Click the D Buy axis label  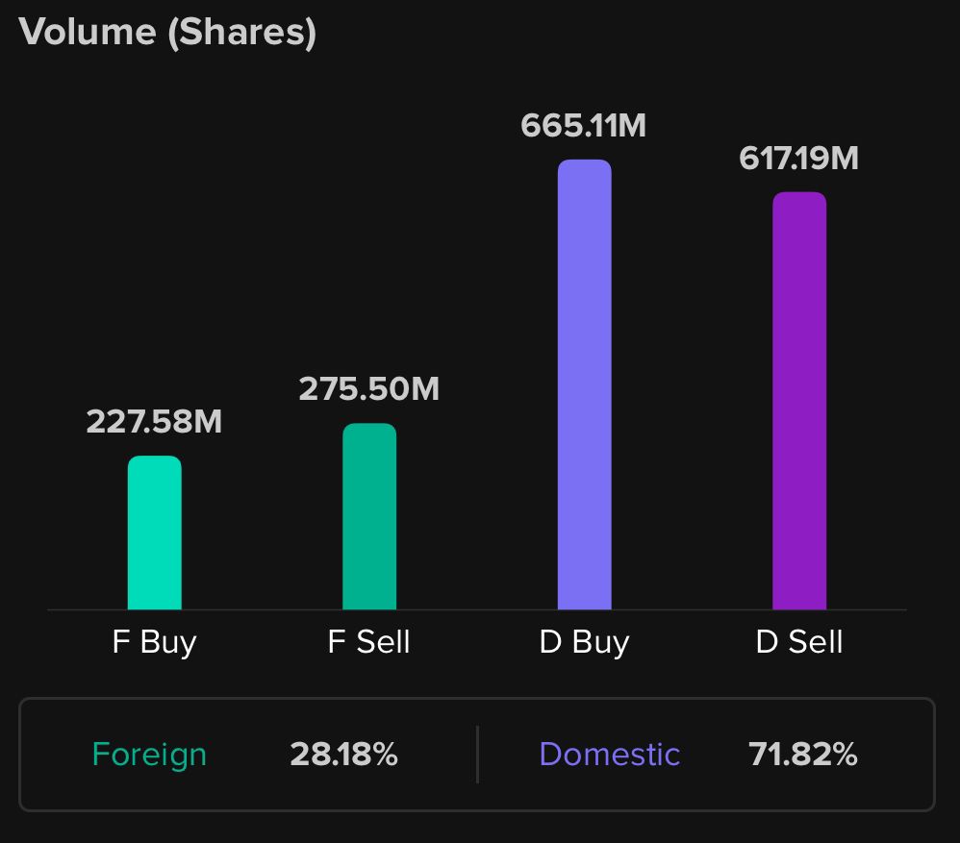click(584, 642)
